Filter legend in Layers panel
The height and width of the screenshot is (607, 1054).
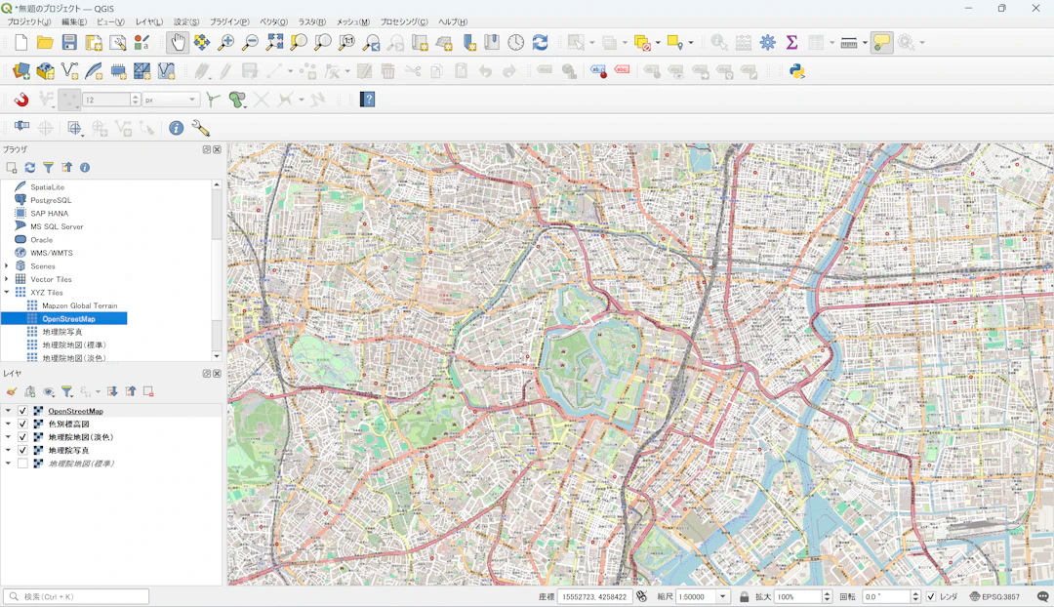(66, 391)
